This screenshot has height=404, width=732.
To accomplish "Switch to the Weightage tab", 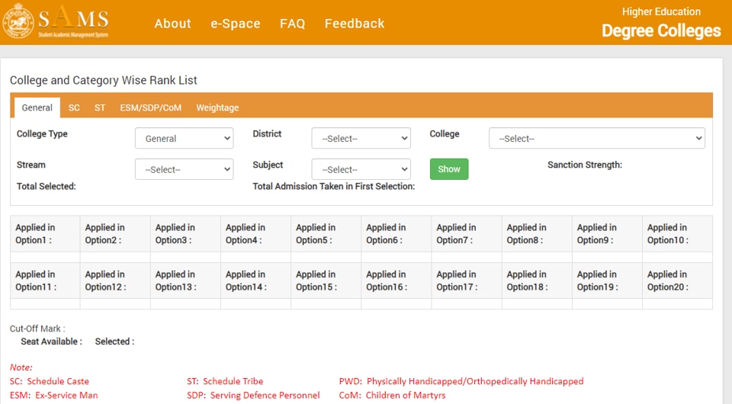I will click(x=217, y=107).
